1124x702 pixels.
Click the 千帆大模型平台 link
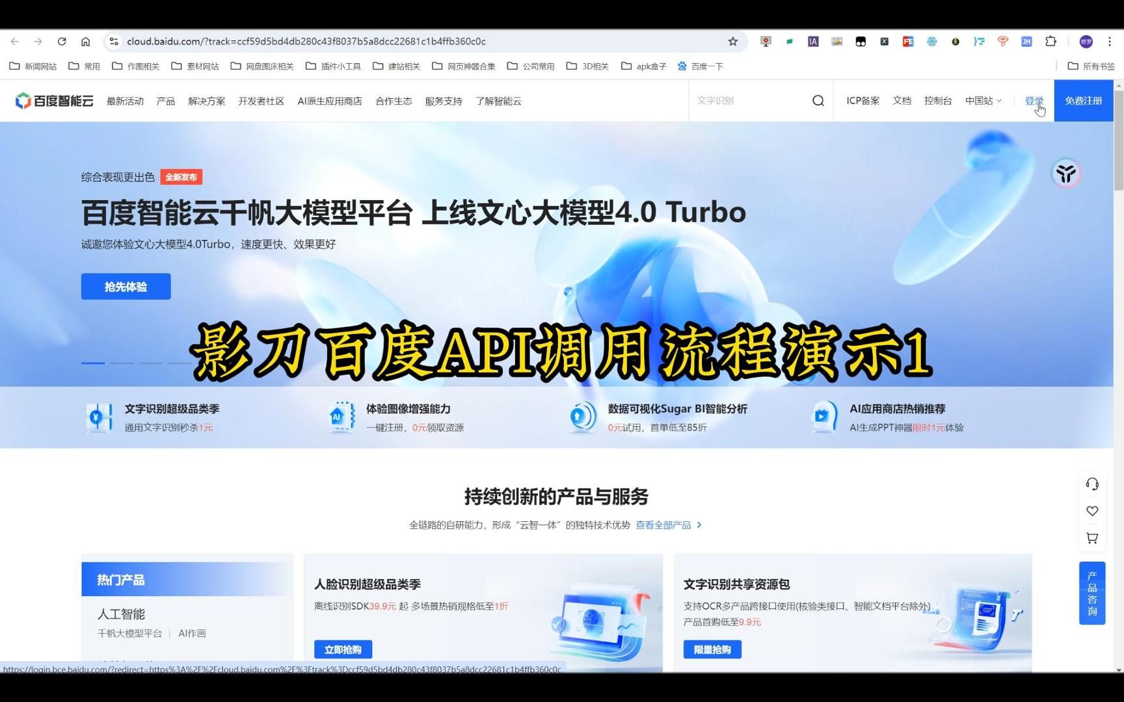(x=129, y=633)
